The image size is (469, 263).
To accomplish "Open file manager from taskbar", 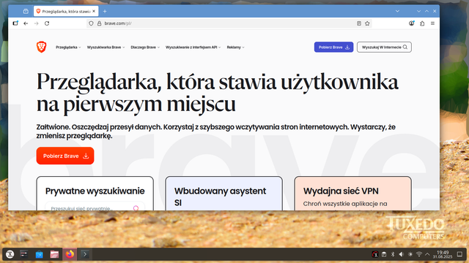I will point(54,254).
